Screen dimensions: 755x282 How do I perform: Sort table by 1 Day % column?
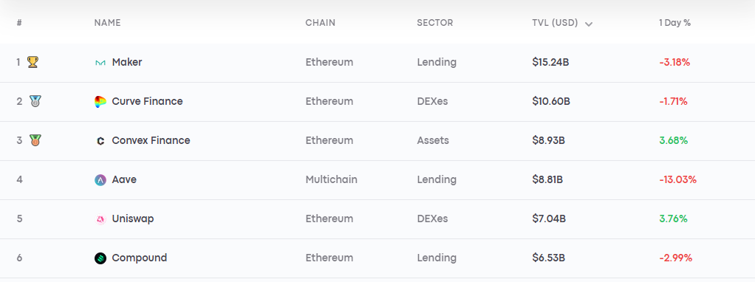tap(674, 23)
